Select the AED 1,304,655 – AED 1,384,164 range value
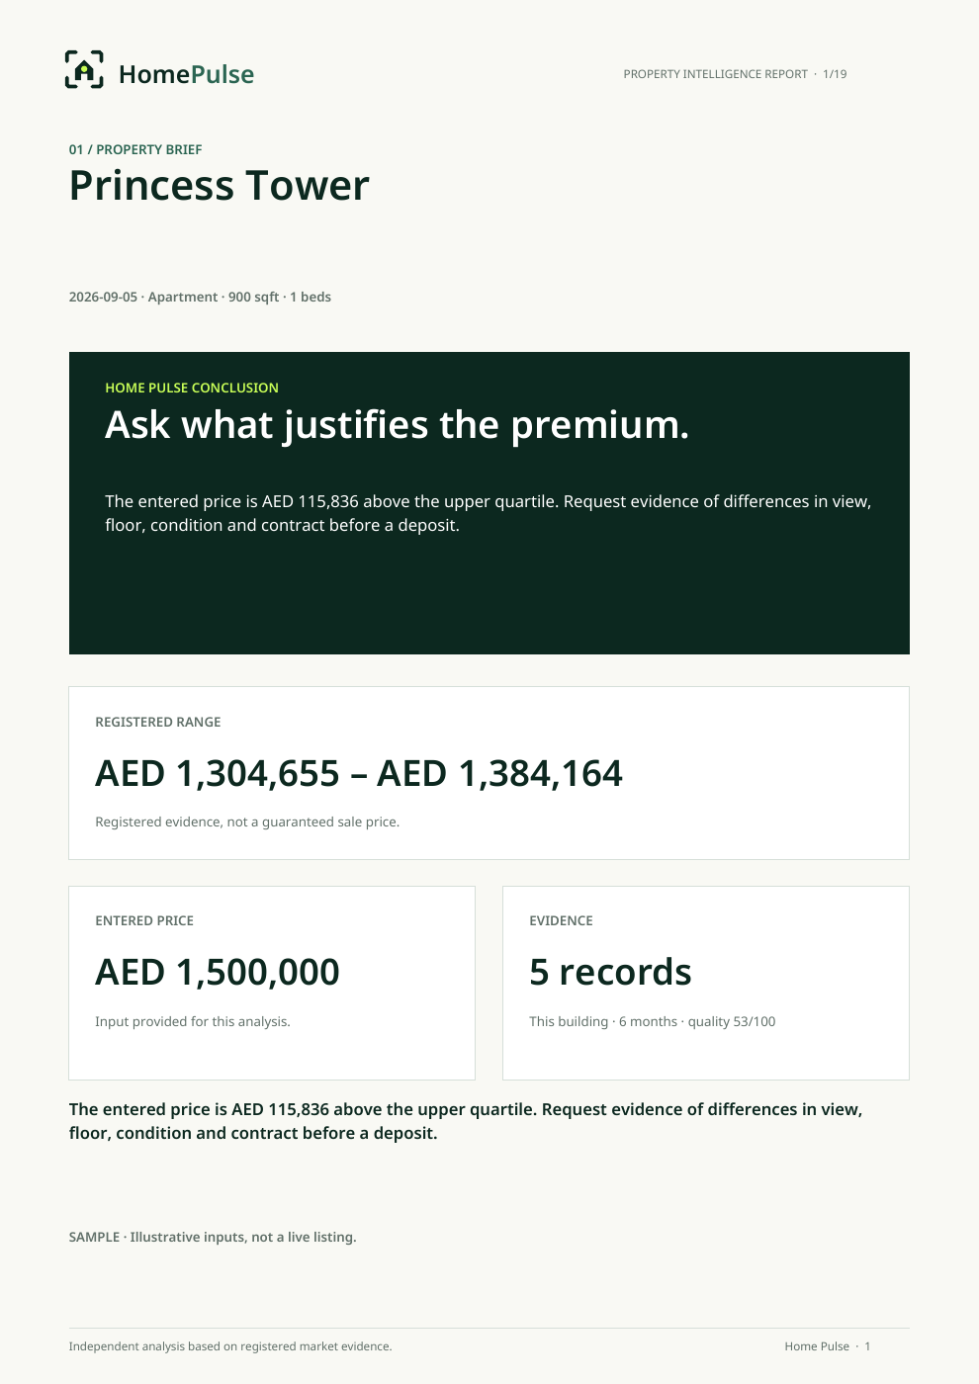 [x=359, y=773]
